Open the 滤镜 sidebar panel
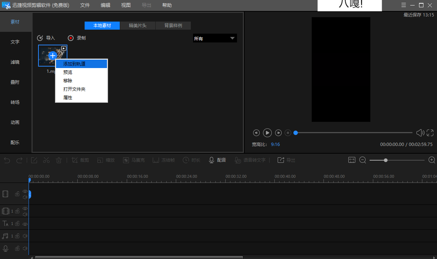437x259 pixels. [15, 62]
